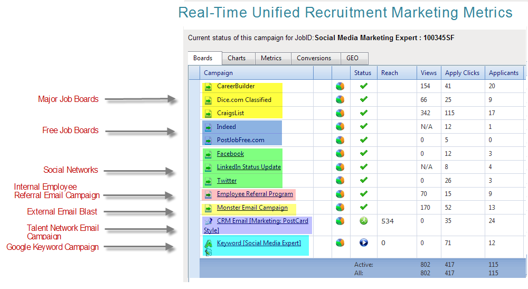Open the LinkedIn Status Update link

click(x=249, y=167)
